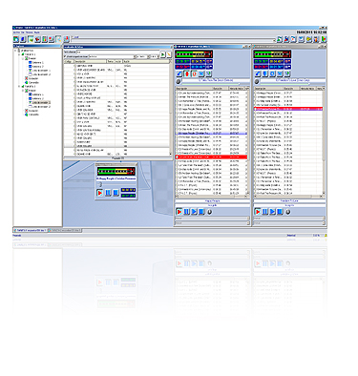The height and width of the screenshot is (376, 358).
Task: Click the blue X-arrows icon in the right player
Action: pyautogui.click(x=280, y=73)
